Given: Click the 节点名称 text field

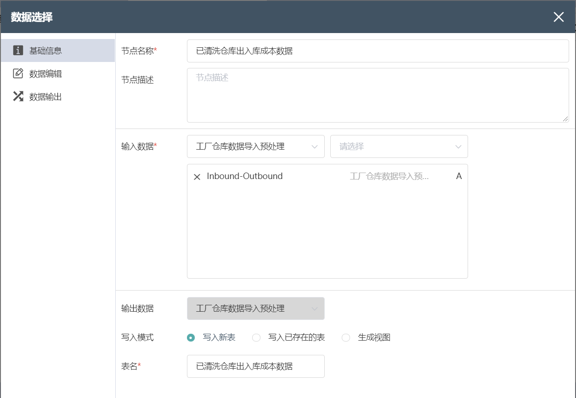Looking at the screenshot, I should click(378, 51).
